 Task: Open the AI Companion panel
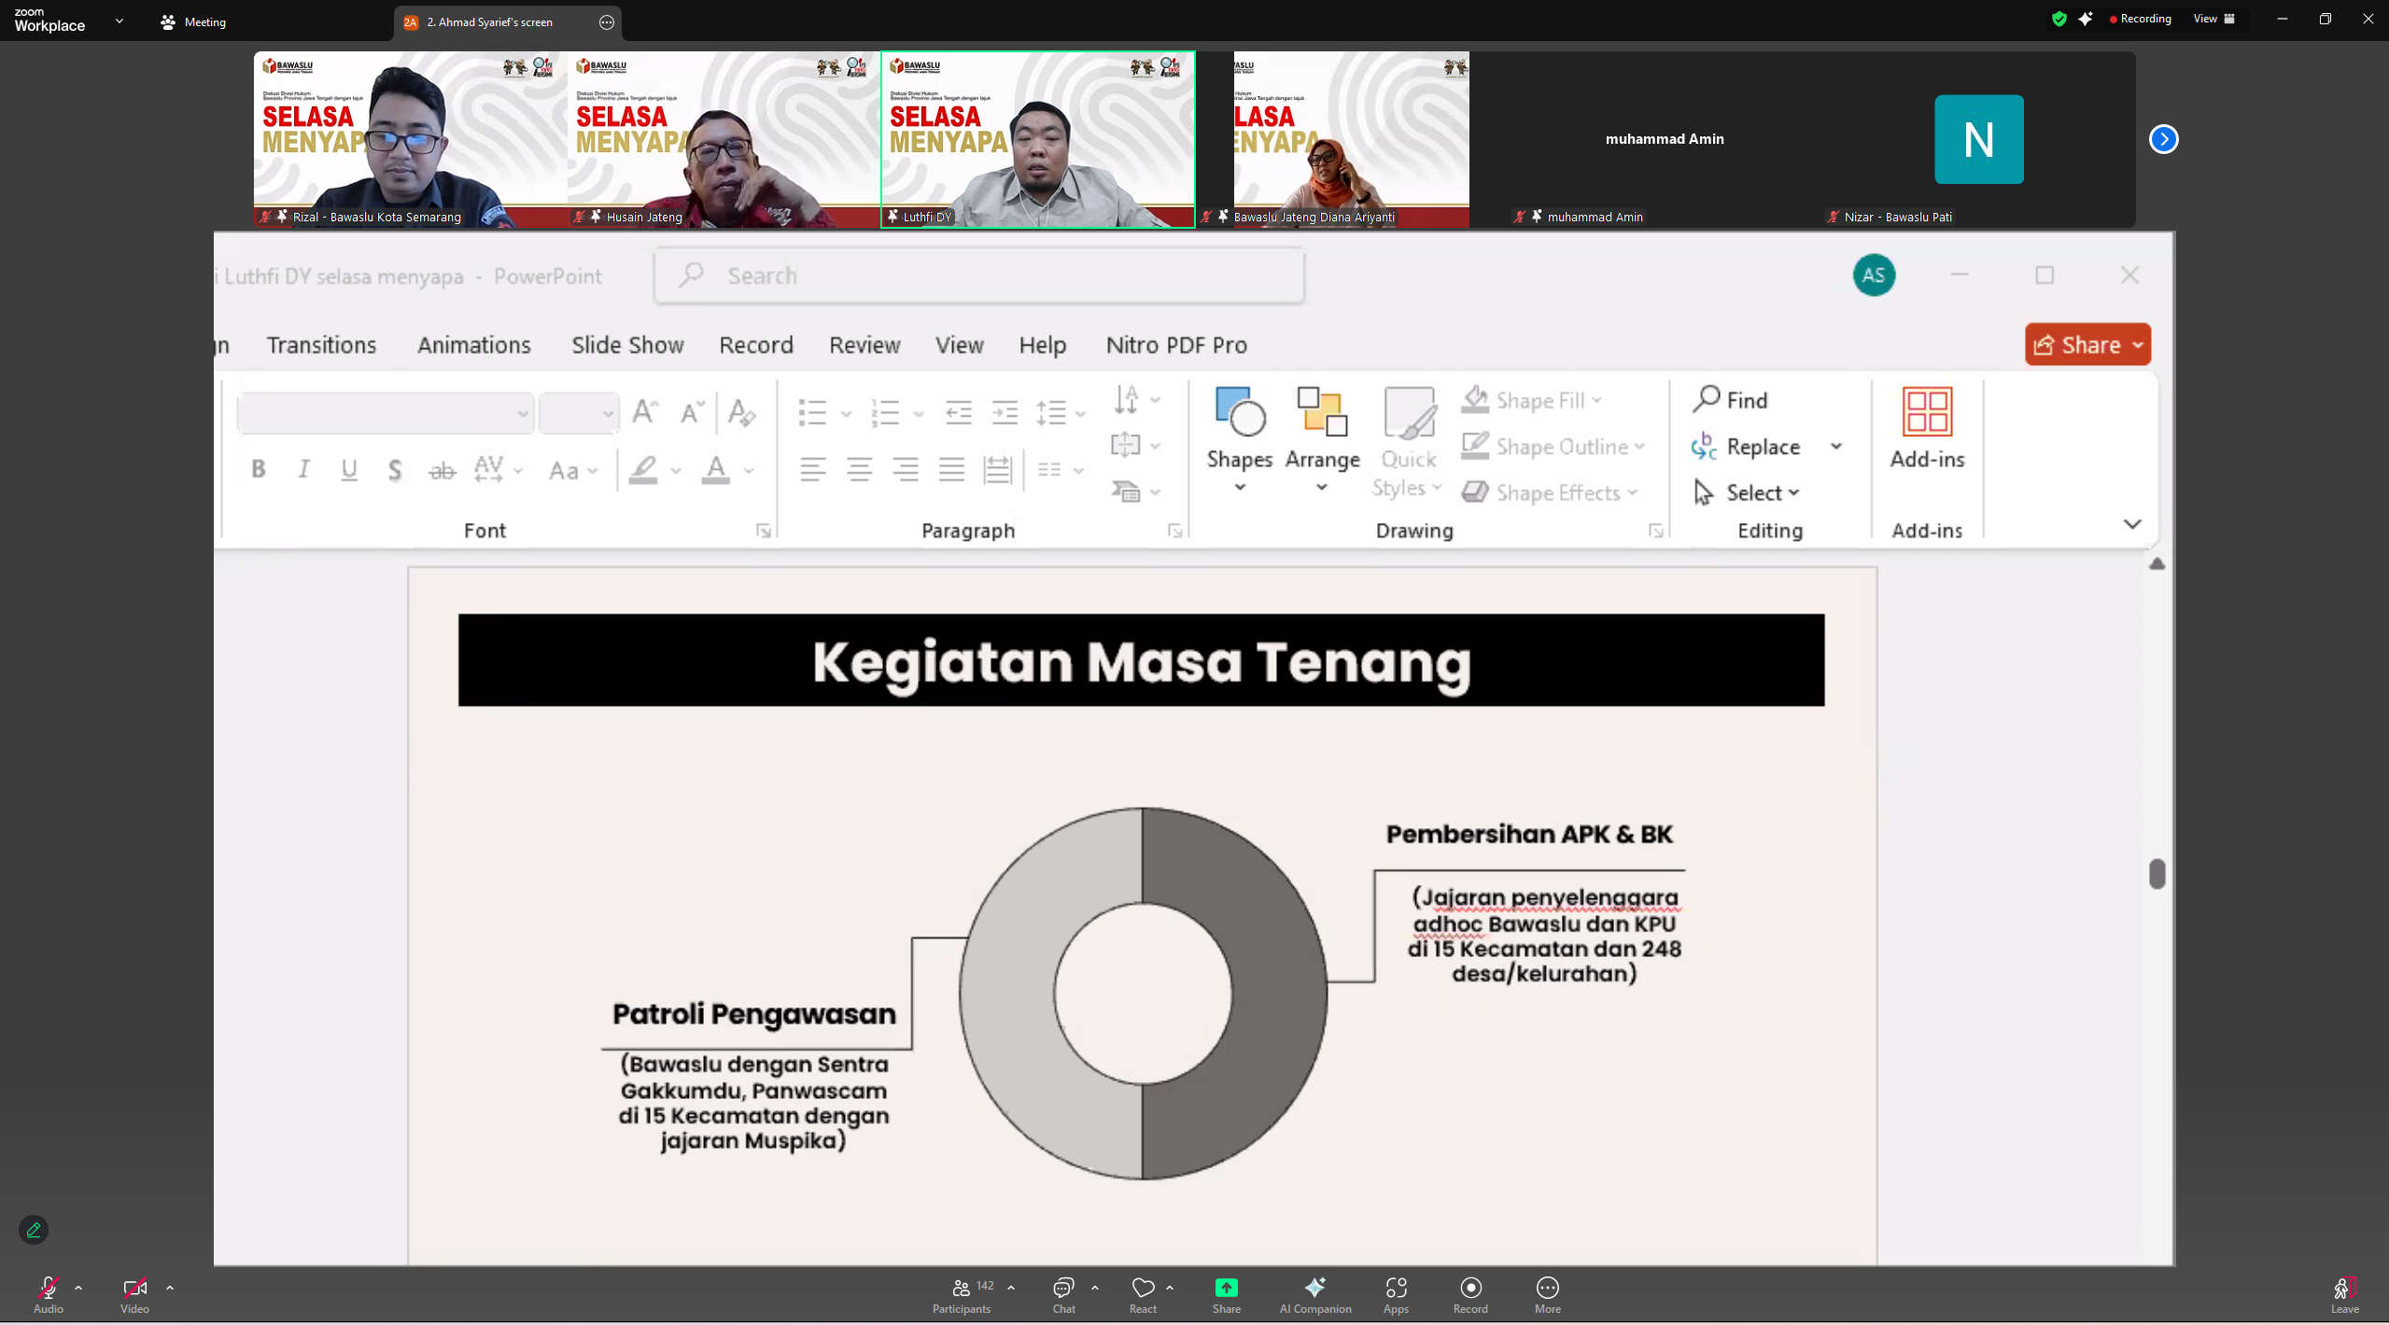1314,1293
